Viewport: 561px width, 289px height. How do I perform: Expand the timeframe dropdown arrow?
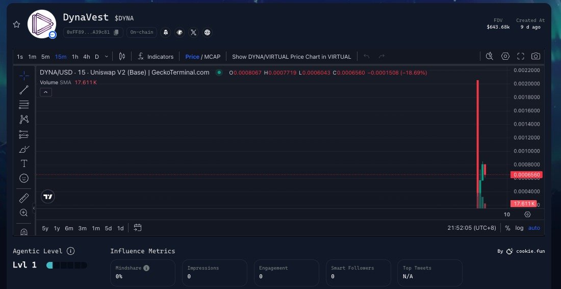pyautogui.click(x=106, y=57)
